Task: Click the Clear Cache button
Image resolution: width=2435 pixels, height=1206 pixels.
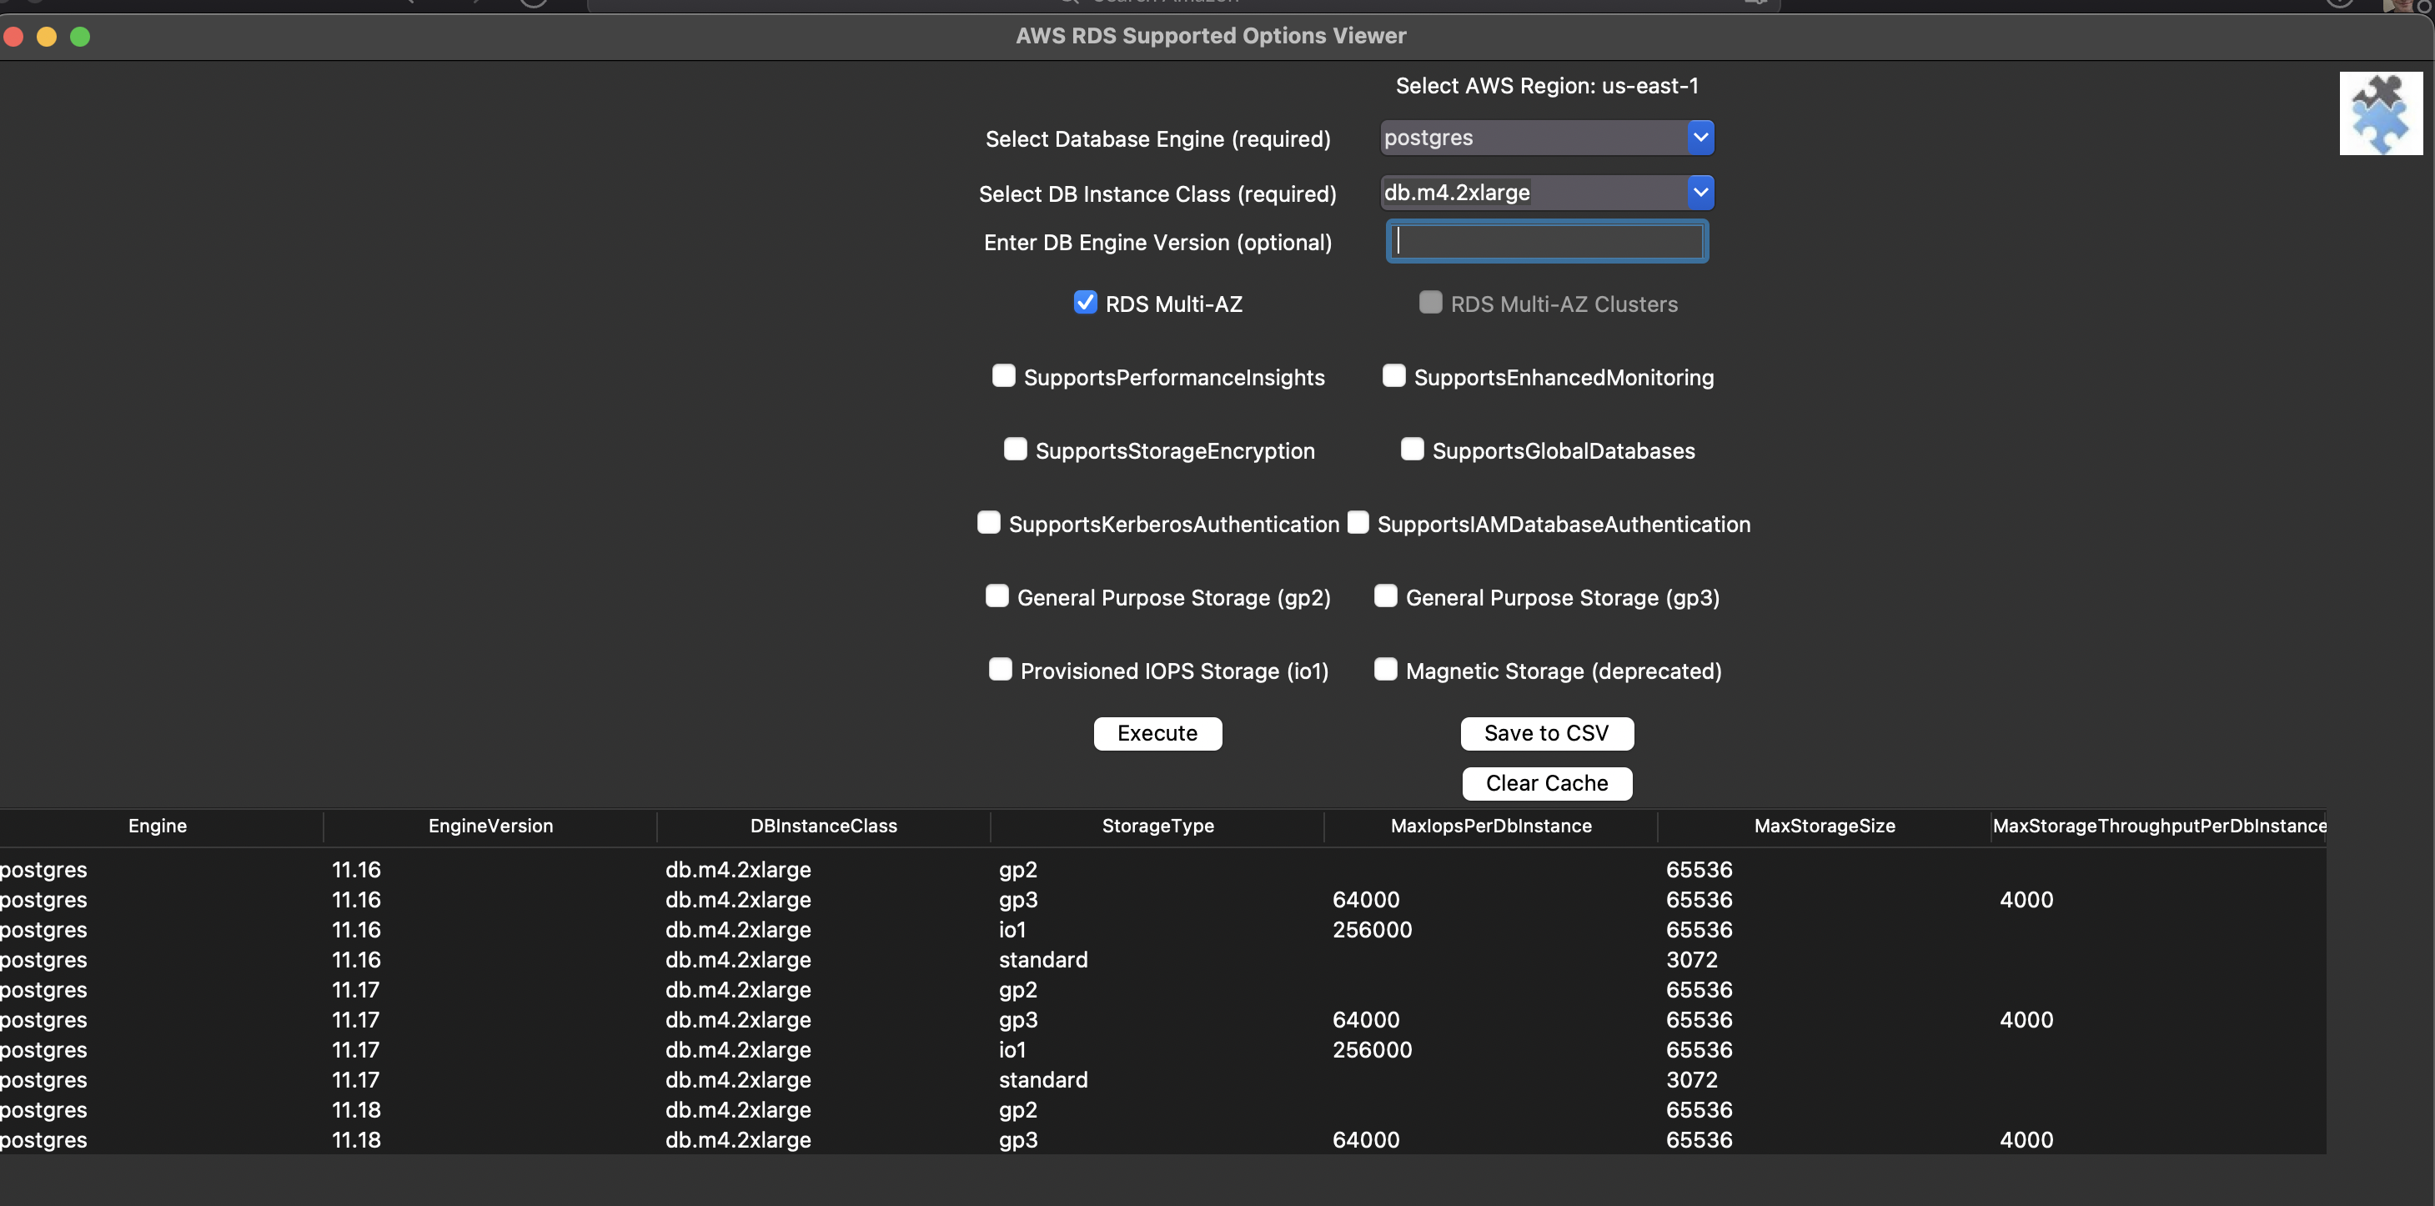Action: [x=1547, y=781]
